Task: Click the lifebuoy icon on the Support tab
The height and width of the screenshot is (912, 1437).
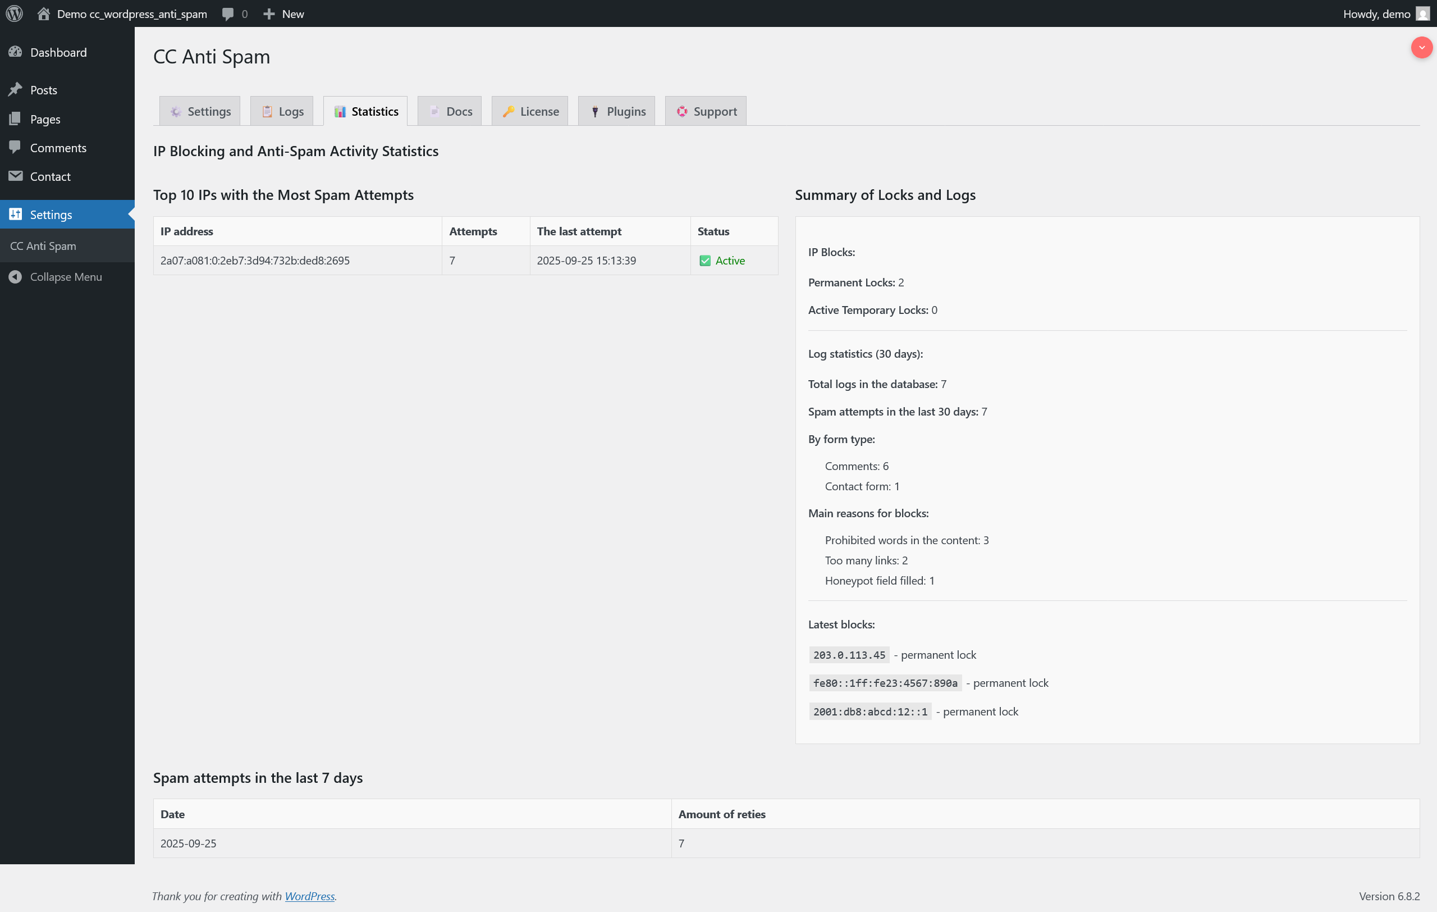Action: pyautogui.click(x=681, y=111)
